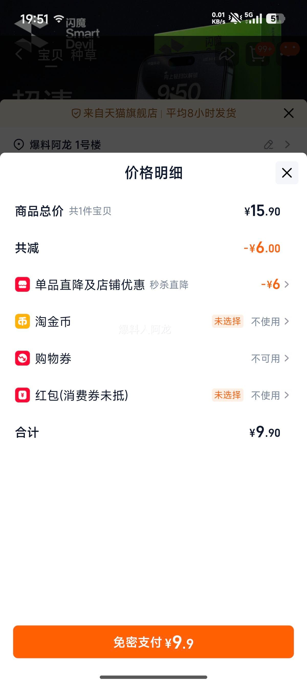Tap the 红包 red envelope icon

point(23,395)
